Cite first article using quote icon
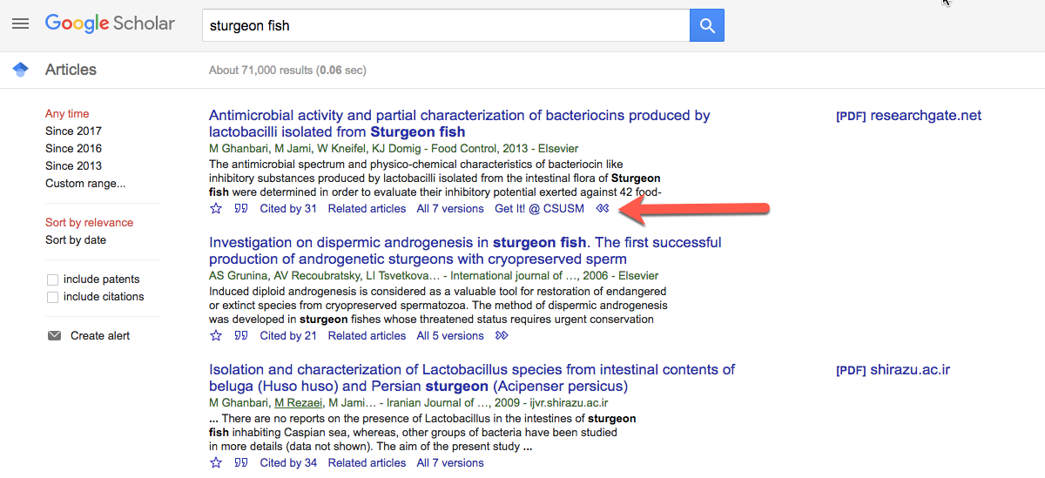Screen dimensions: 1045x478 pyautogui.click(x=241, y=209)
